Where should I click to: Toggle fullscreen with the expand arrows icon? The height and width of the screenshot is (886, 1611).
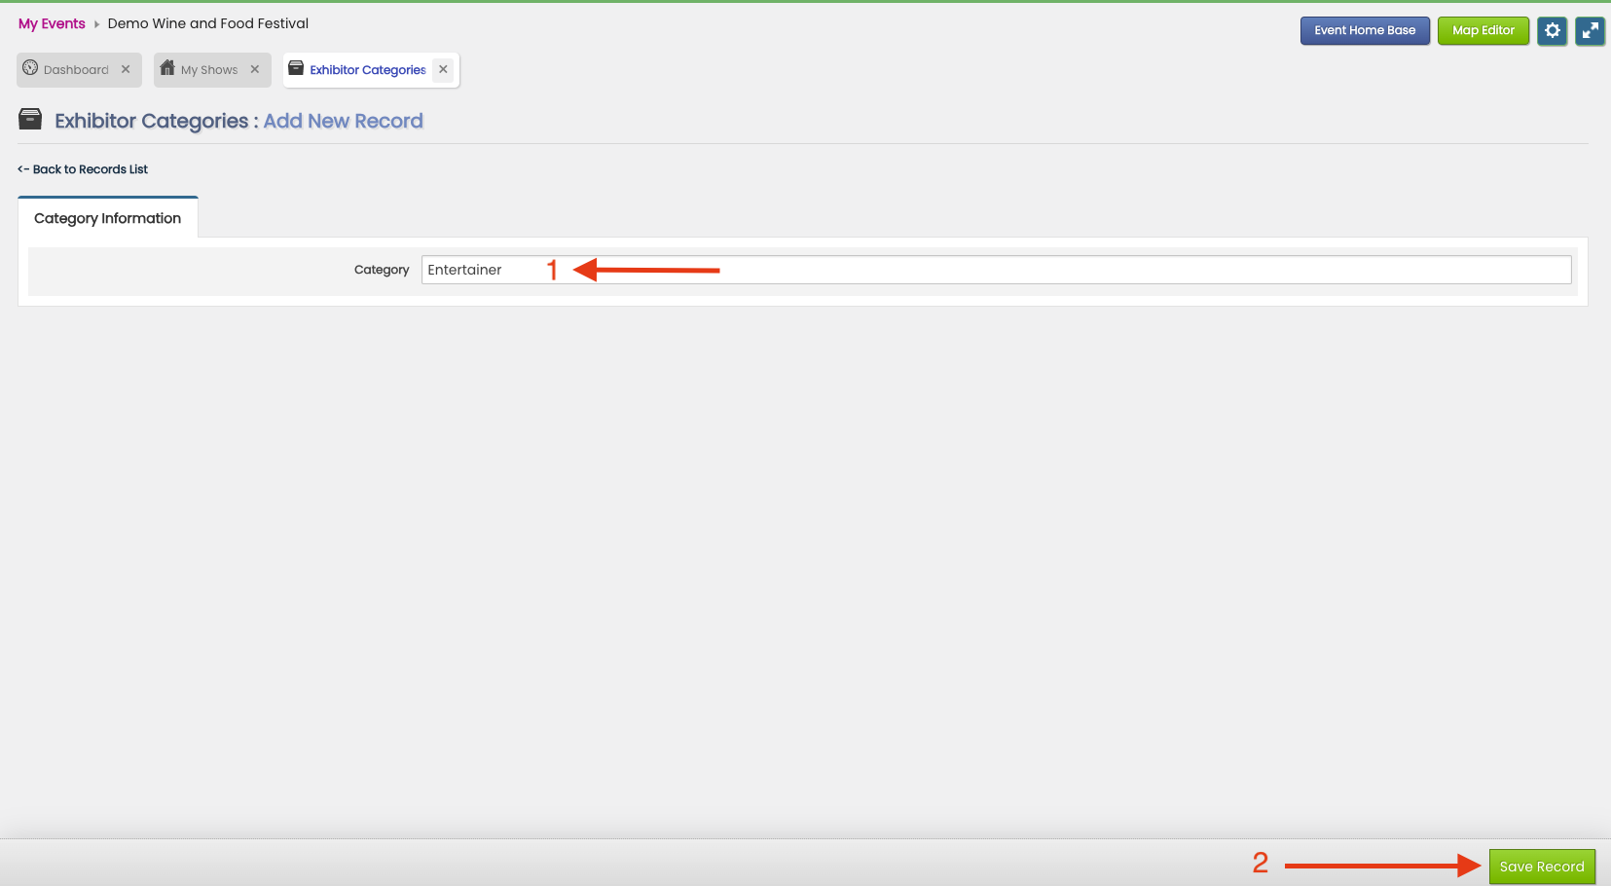click(x=1590, y=31)
